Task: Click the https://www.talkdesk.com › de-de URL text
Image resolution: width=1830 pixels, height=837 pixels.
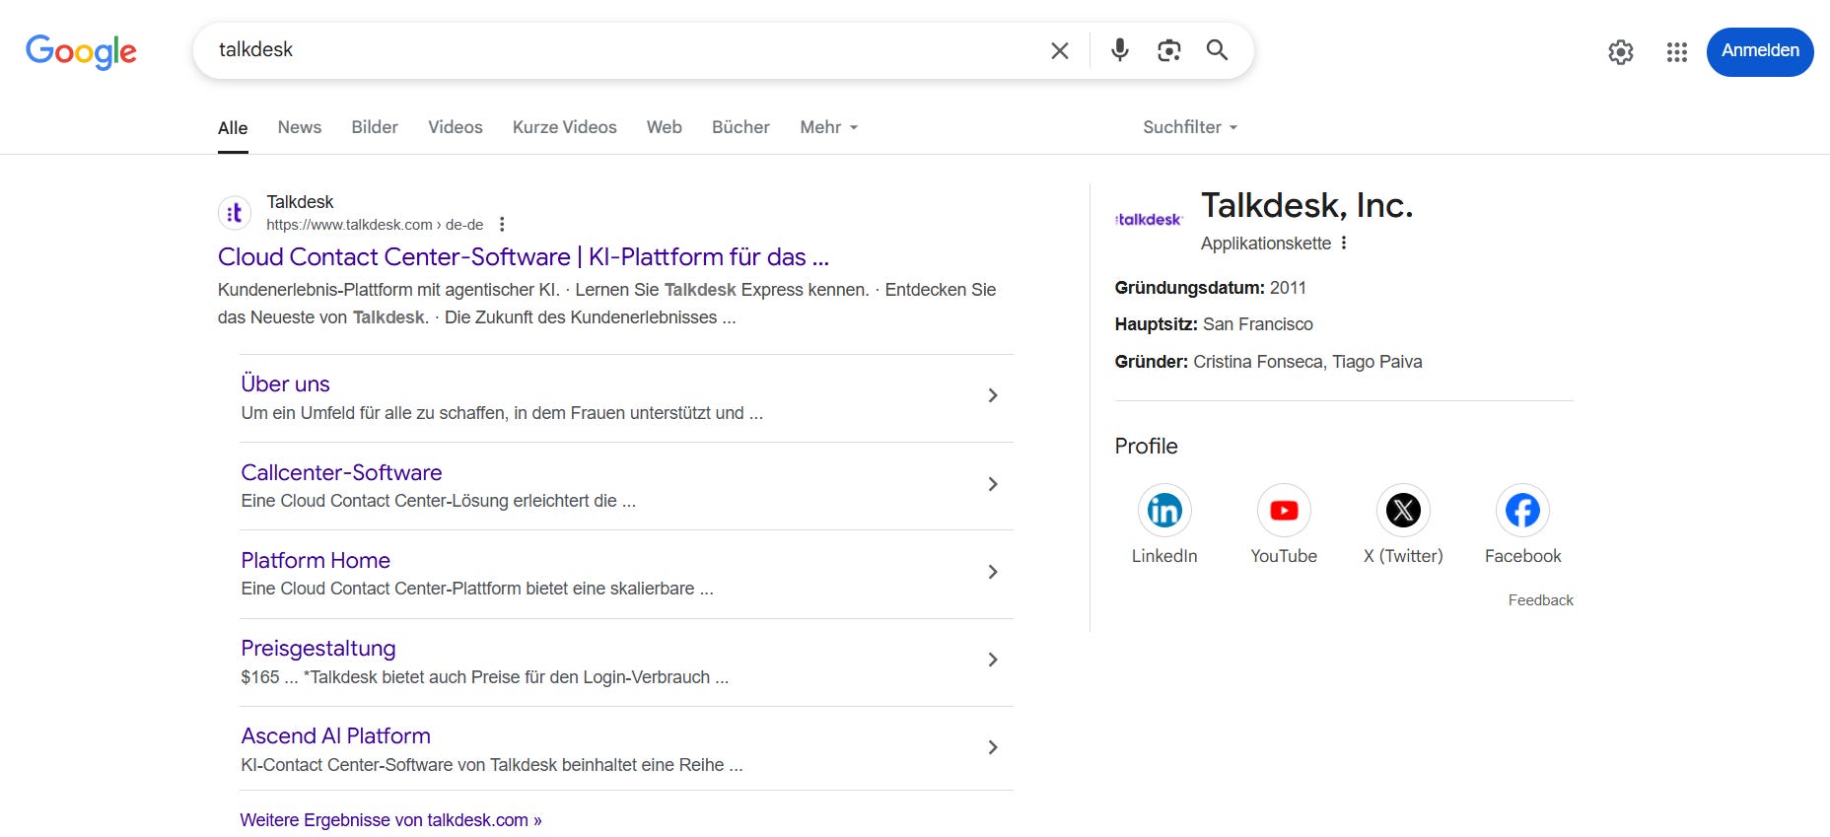Action: coord(375,225)
